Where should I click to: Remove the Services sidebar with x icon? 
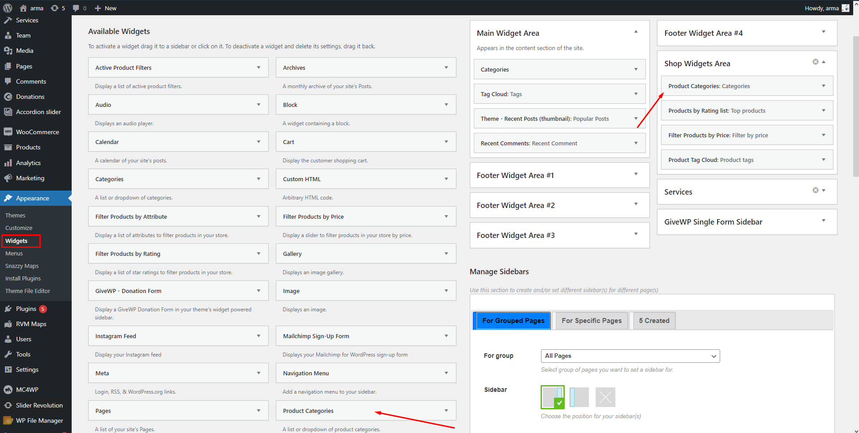816,190
